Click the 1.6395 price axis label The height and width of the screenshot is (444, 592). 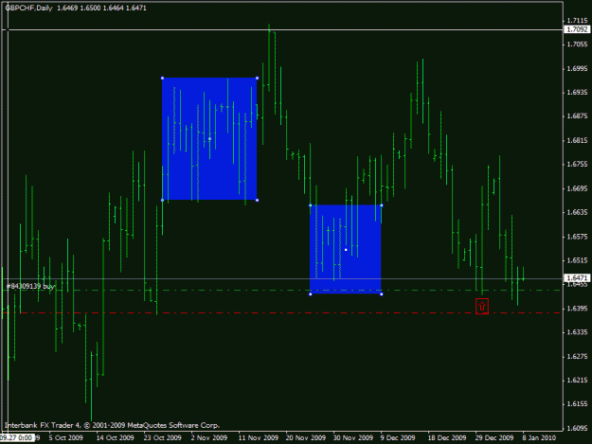(x=577, y=309)
